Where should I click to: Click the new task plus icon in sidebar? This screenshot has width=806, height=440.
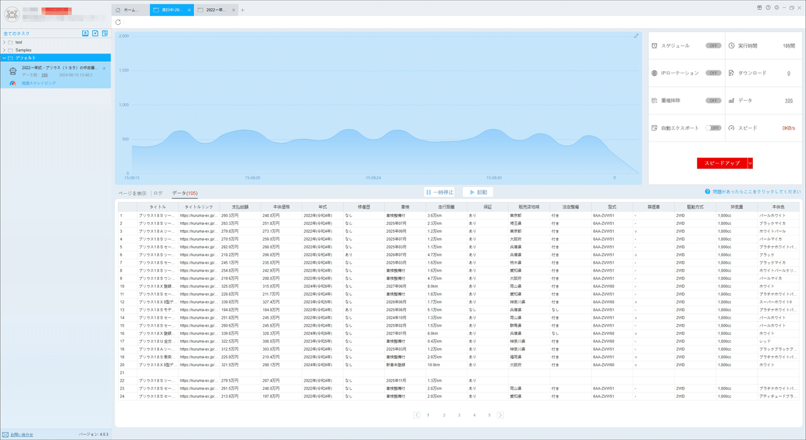point(95,33)
